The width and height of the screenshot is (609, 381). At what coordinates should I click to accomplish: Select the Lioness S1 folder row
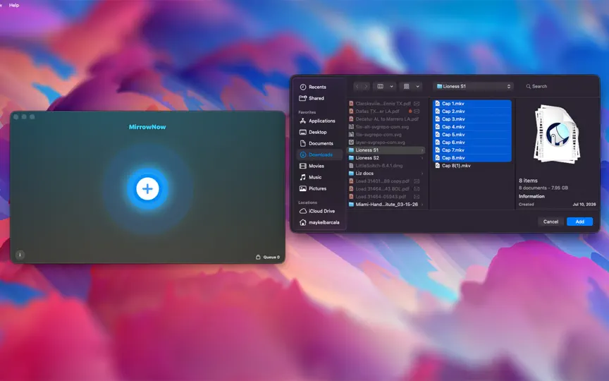click(x=386, y=150)
